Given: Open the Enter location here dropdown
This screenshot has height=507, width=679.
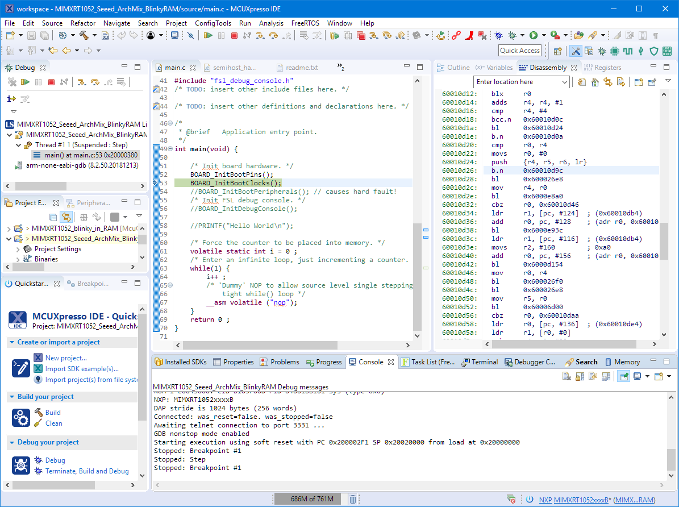Looking at the screenshot, I should [564, 82].
